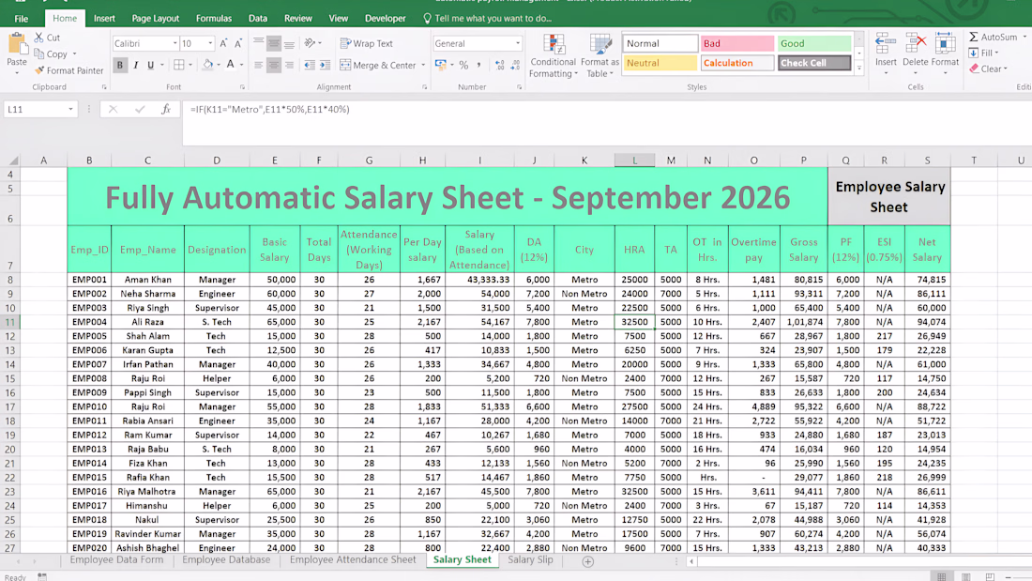Expand the Merge & Center dropdown arrow

point(423,65)
